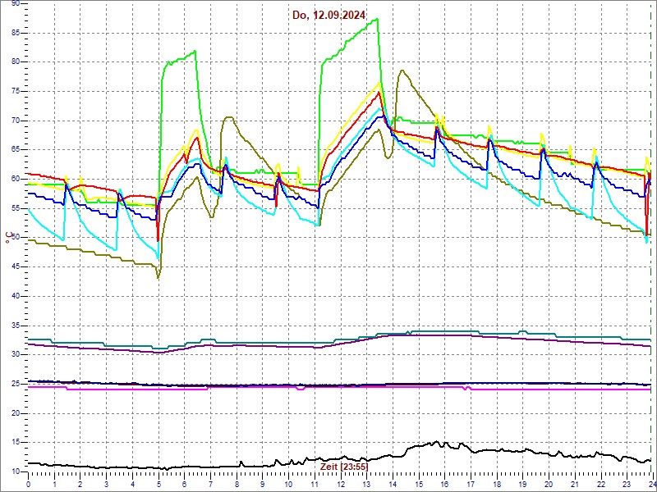Click the 10 label on y-axis
This screenshot has width=657, height=492.
[x=16, y=471]
